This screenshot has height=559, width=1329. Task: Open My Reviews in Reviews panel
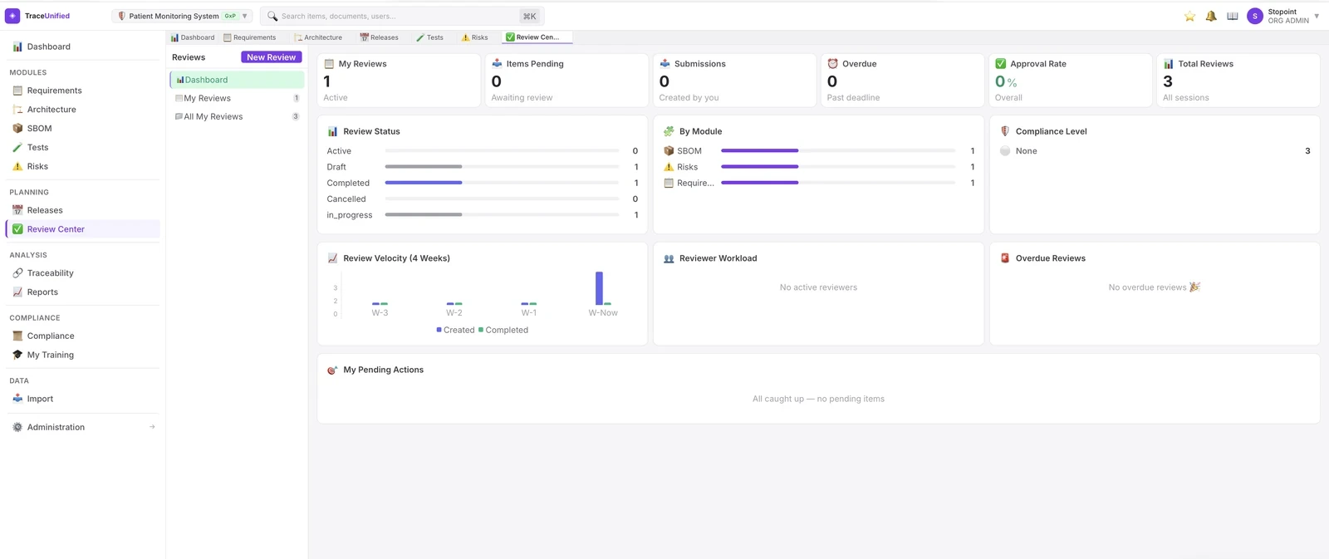click(237, 98)
